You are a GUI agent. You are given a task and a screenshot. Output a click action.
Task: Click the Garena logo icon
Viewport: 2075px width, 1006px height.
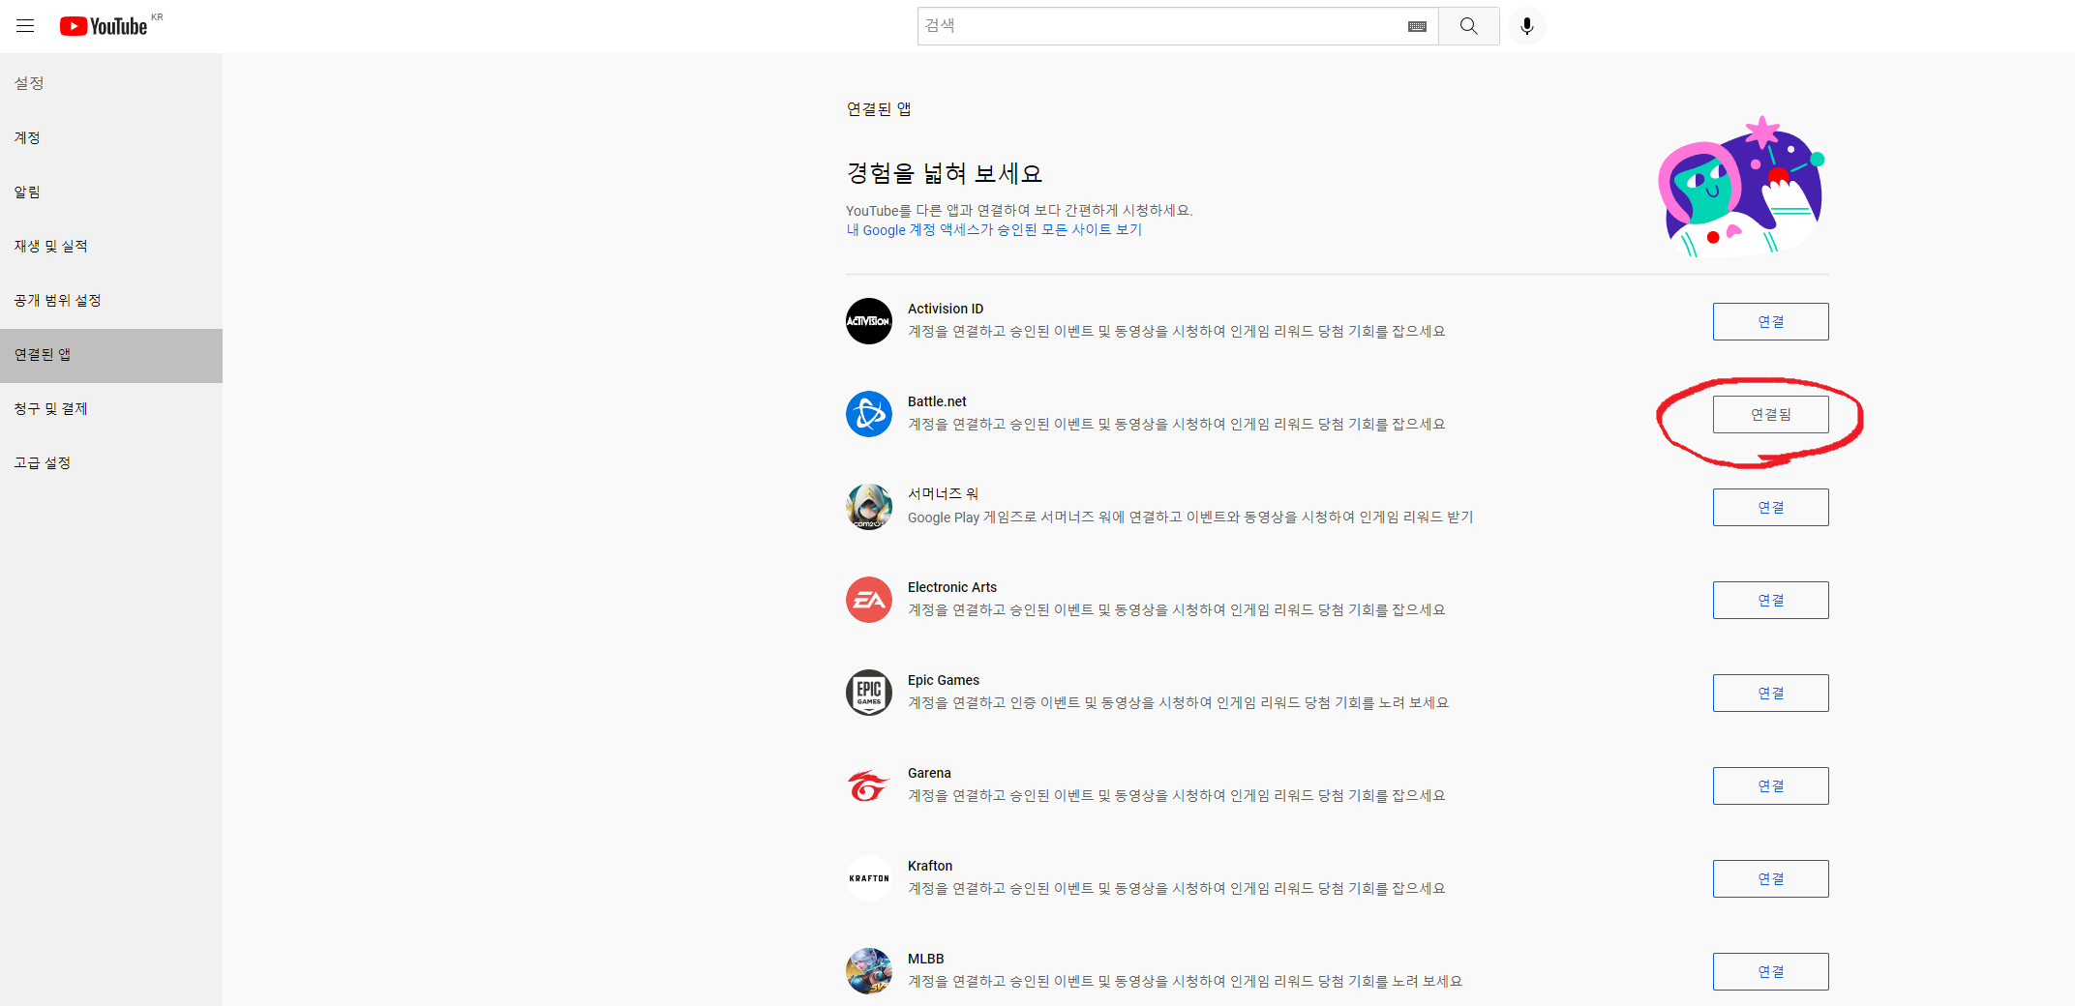click(x=869, y=785)
